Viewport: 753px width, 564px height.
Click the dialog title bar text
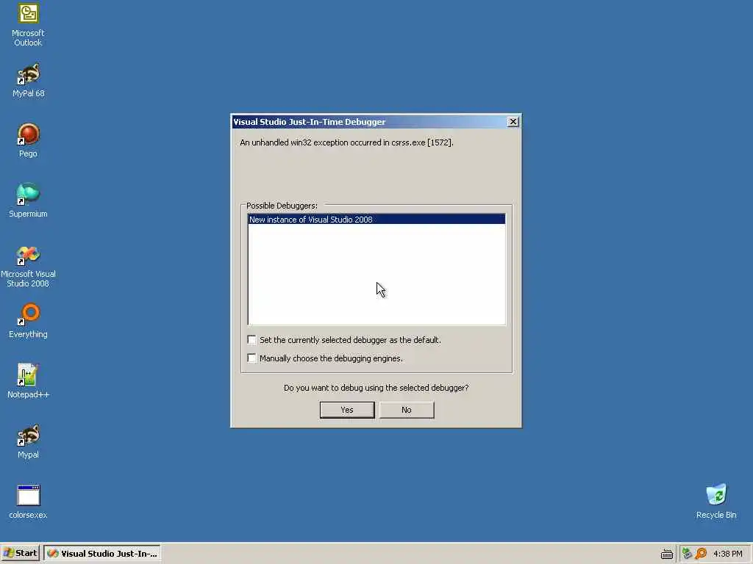[310, 122]
